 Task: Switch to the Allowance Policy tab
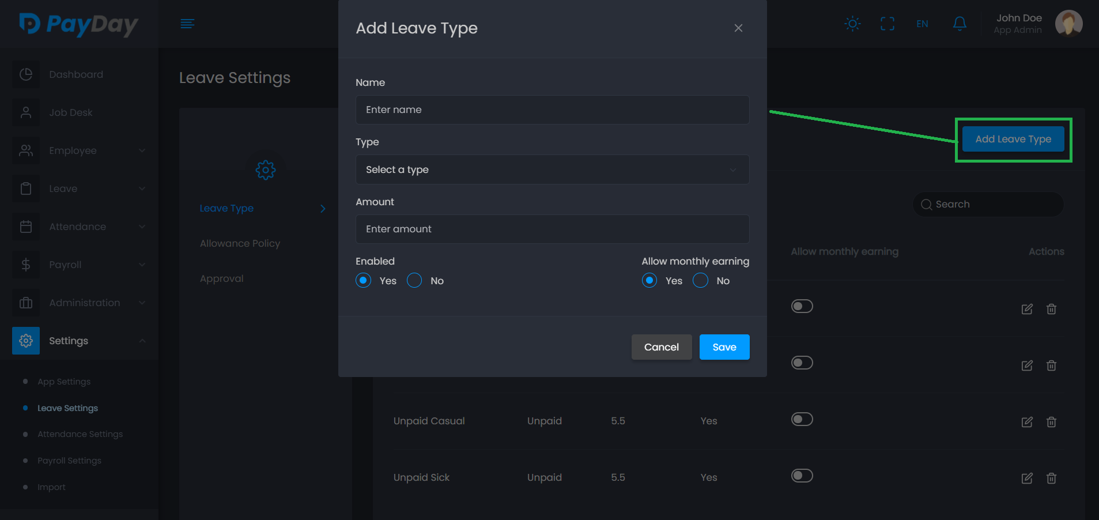click(240, 243)
